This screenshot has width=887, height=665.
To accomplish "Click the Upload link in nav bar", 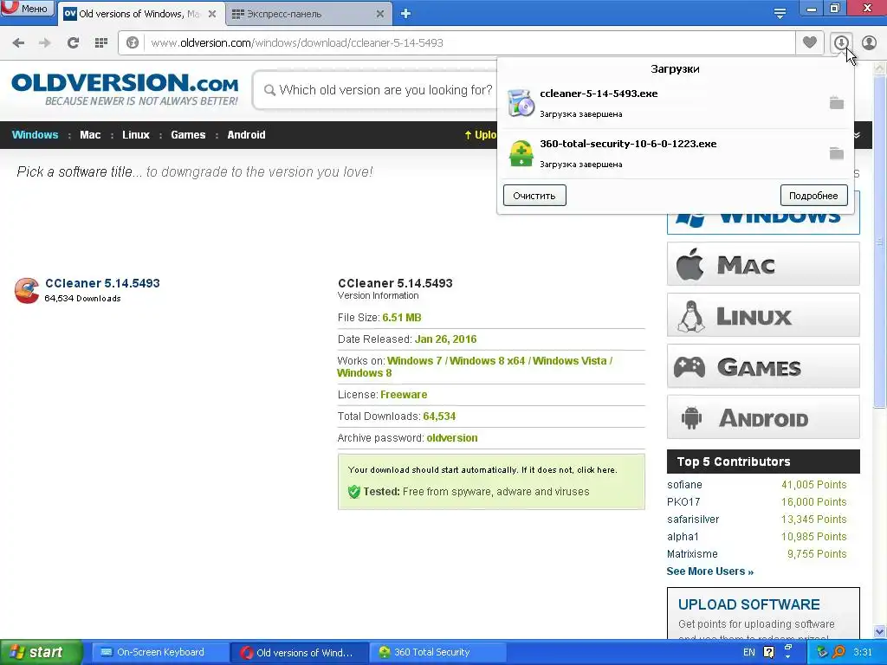I will point(480,134).
